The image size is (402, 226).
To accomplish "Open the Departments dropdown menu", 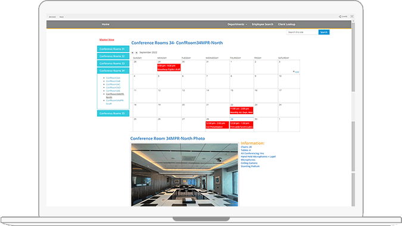I will point(237,24).
